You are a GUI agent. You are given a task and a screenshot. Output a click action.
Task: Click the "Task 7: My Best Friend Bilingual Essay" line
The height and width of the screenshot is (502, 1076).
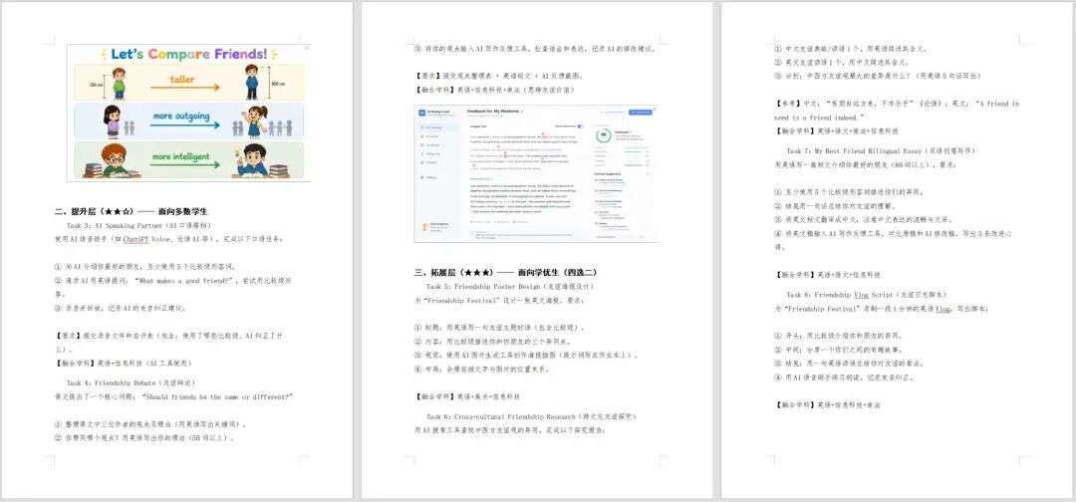point(881,150)
